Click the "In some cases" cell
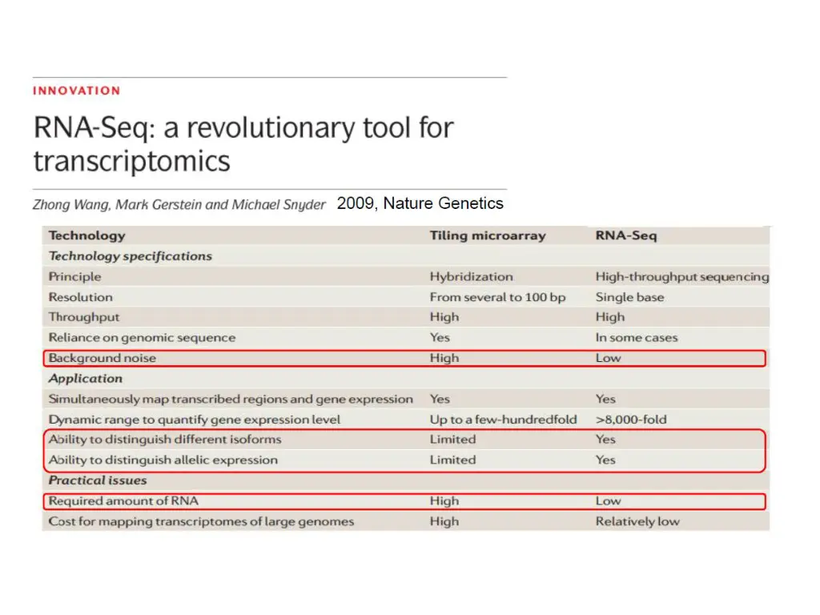The height and width of the screenshot is (615, 820). pyautogui.click(x=636, y=338)
